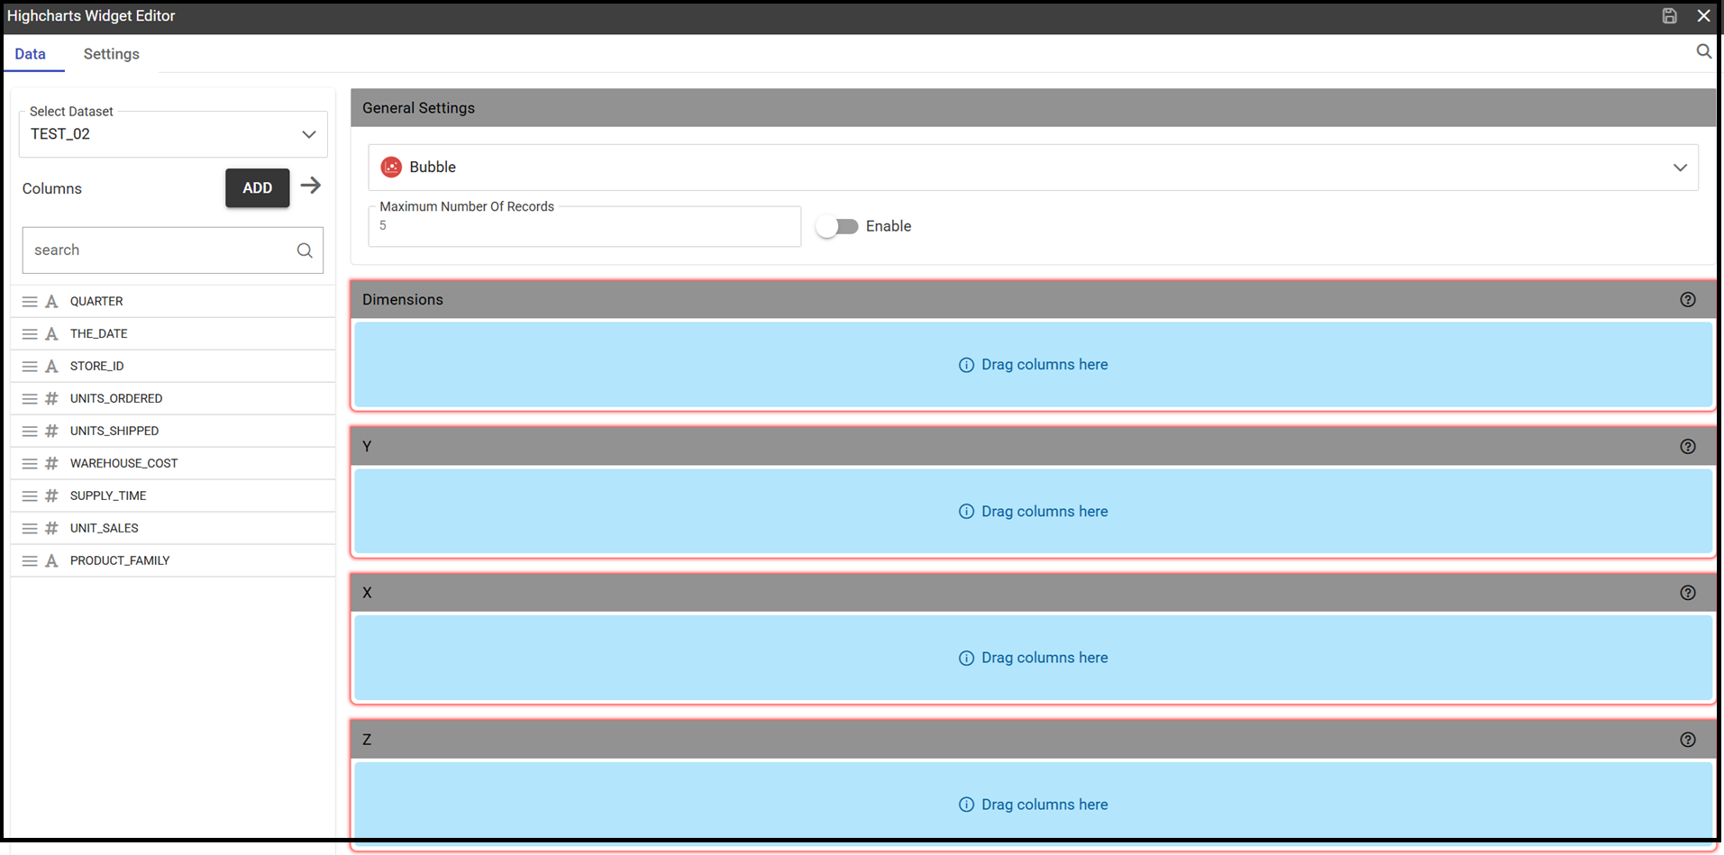1724x855 pixels.
Task: Click the arrow icon next to ADD
Action: (x=311, y=186)
